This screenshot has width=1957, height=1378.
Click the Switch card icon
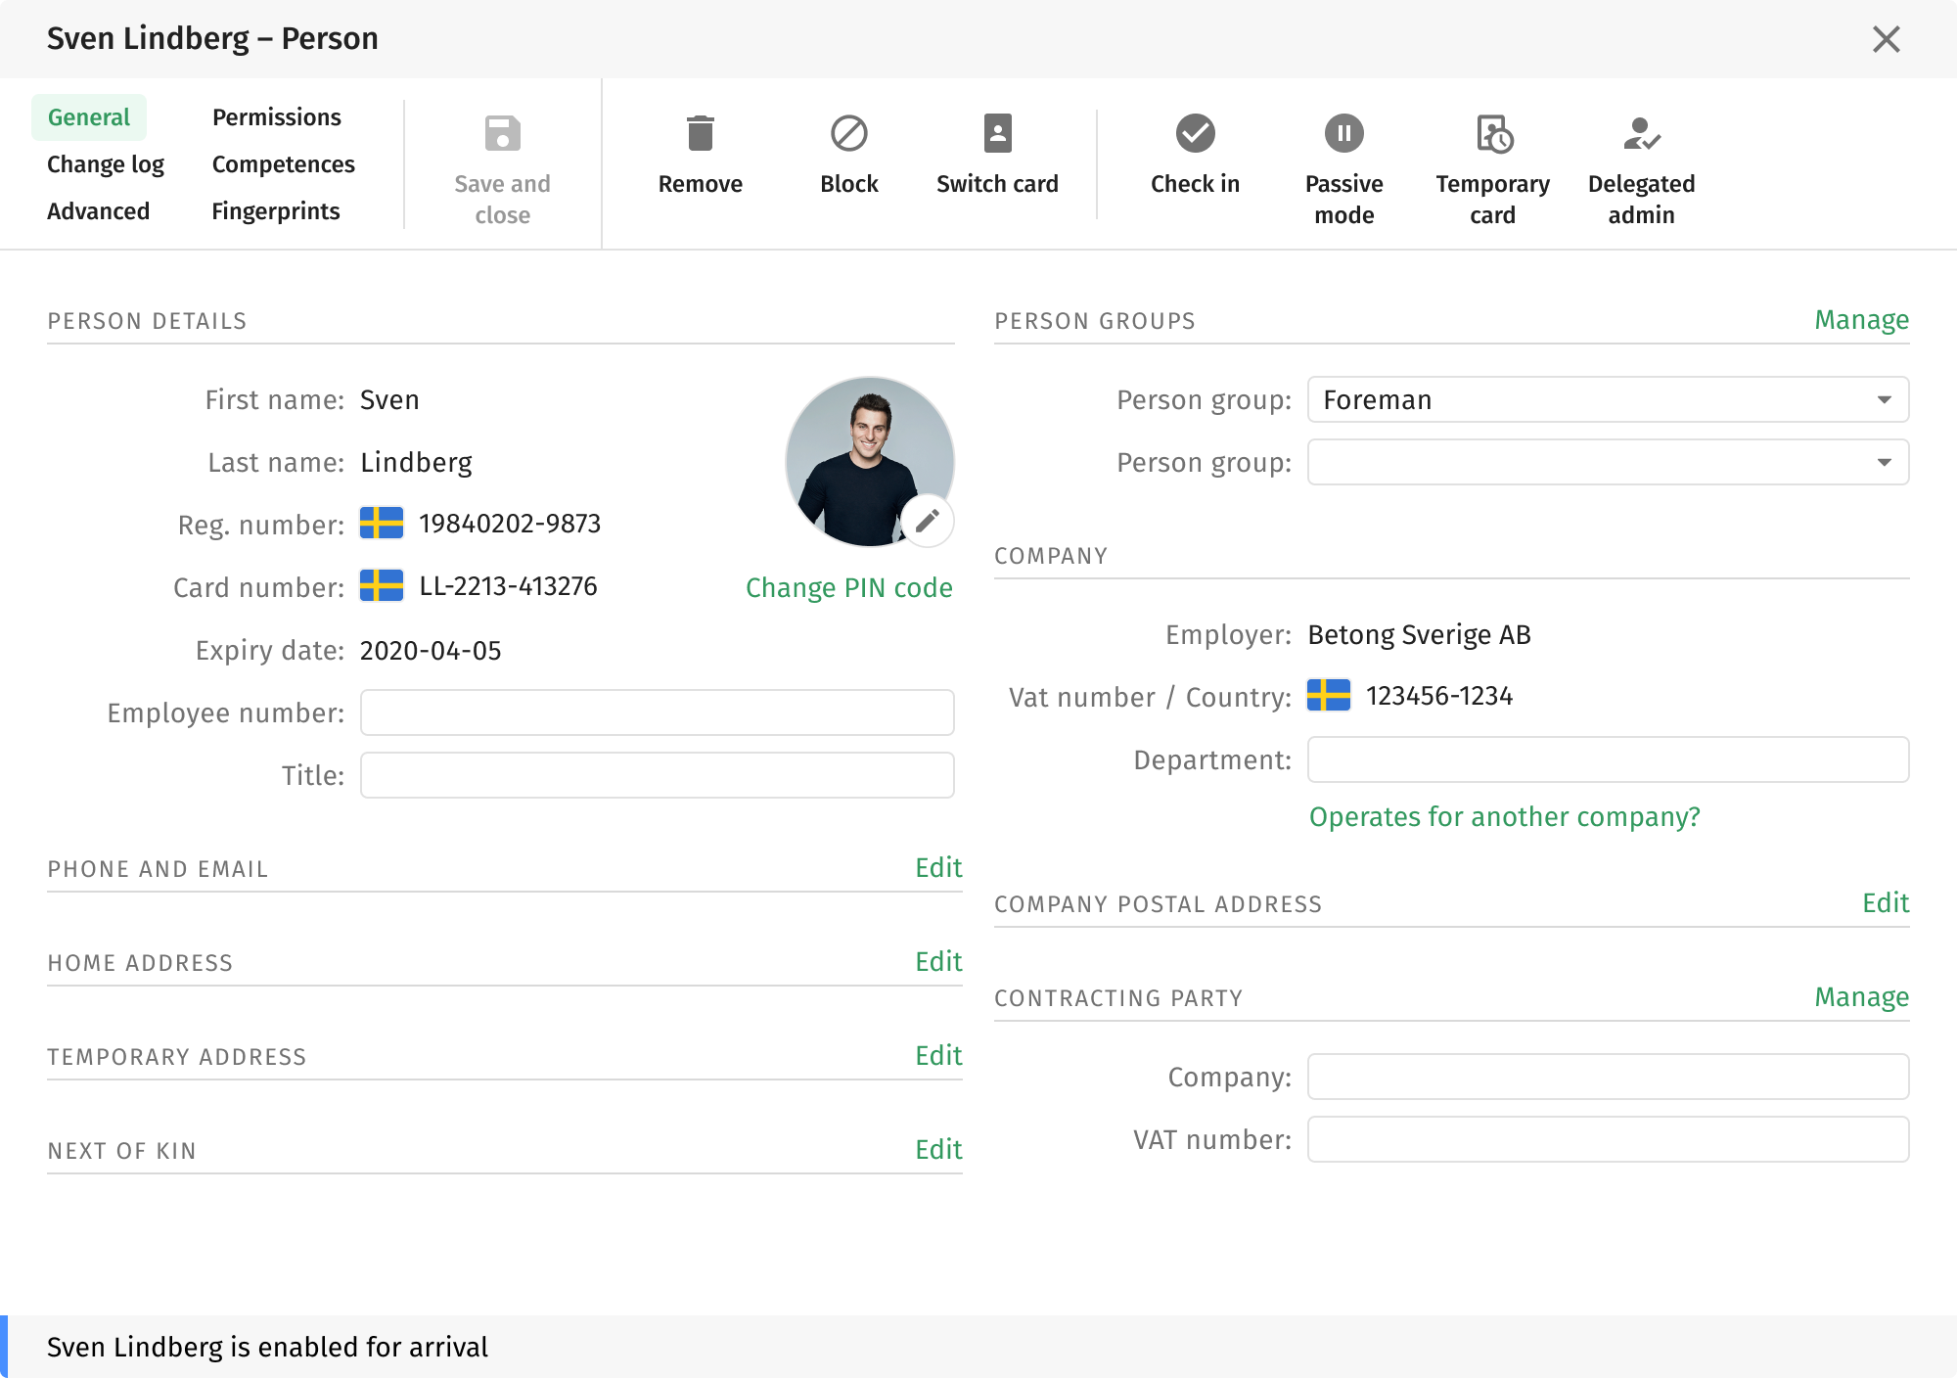997,134
